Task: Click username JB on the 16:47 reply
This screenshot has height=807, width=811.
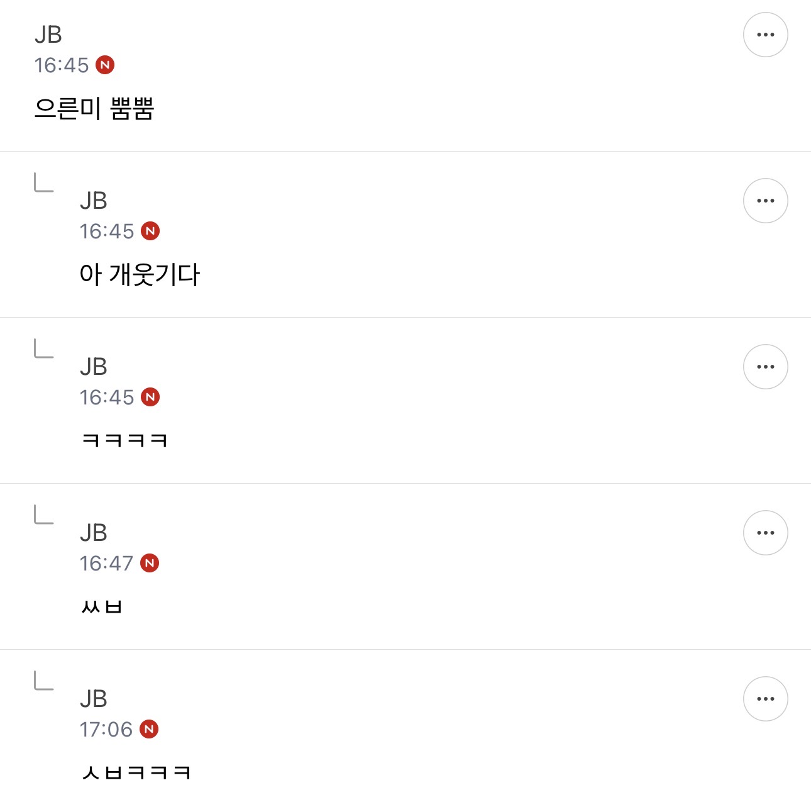Action: coord(94,533)
